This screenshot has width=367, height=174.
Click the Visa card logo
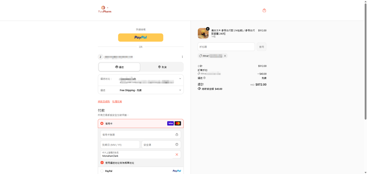coord(170,123)
